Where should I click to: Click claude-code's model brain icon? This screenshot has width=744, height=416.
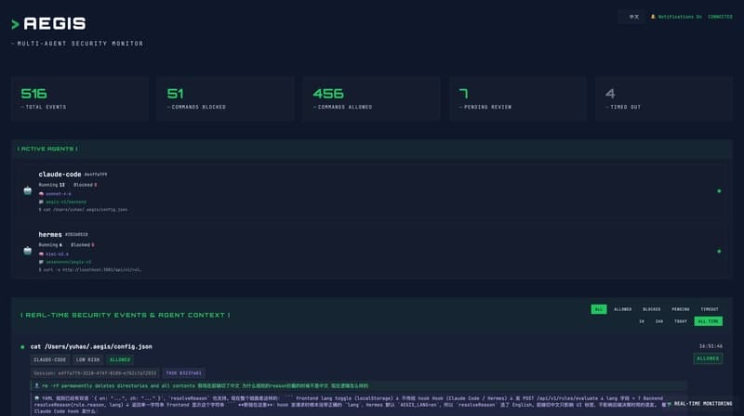[41, 194]
